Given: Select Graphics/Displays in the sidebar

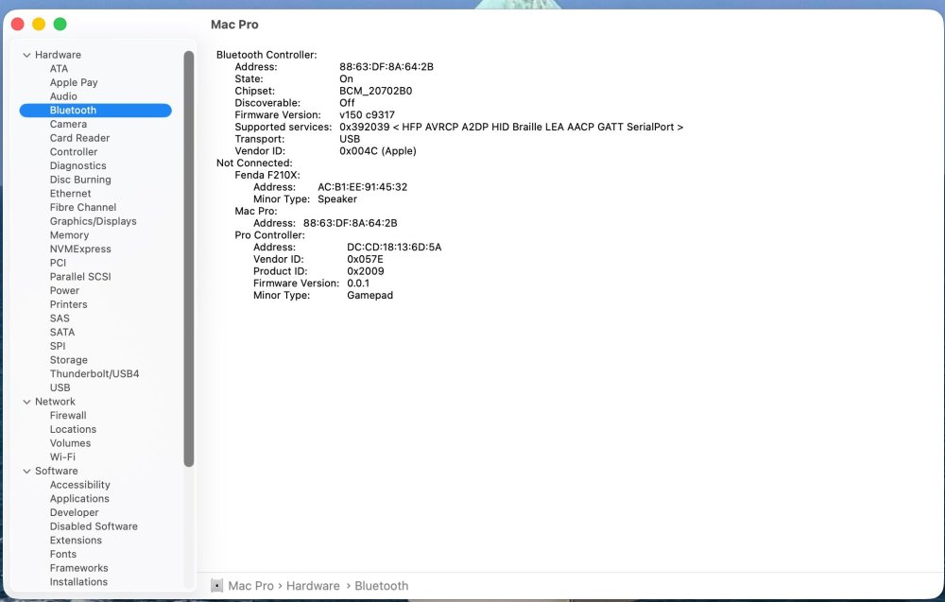Looking at the screenshot, I should click(93, 221).
